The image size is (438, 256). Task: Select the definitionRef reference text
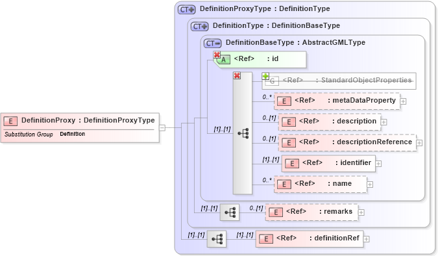pos(317,238)
